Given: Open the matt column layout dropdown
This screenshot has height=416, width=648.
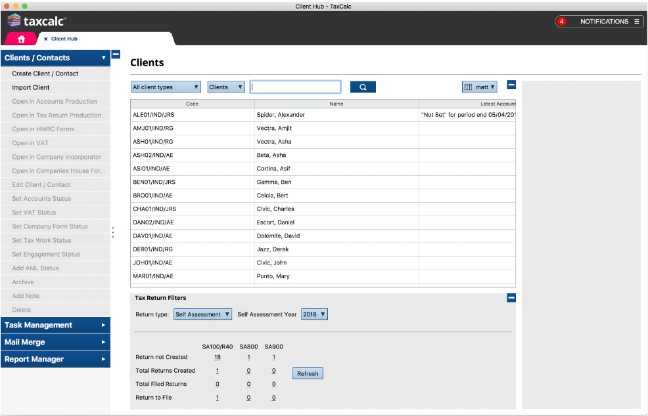Looking at the screenshot, I should 479,87.
